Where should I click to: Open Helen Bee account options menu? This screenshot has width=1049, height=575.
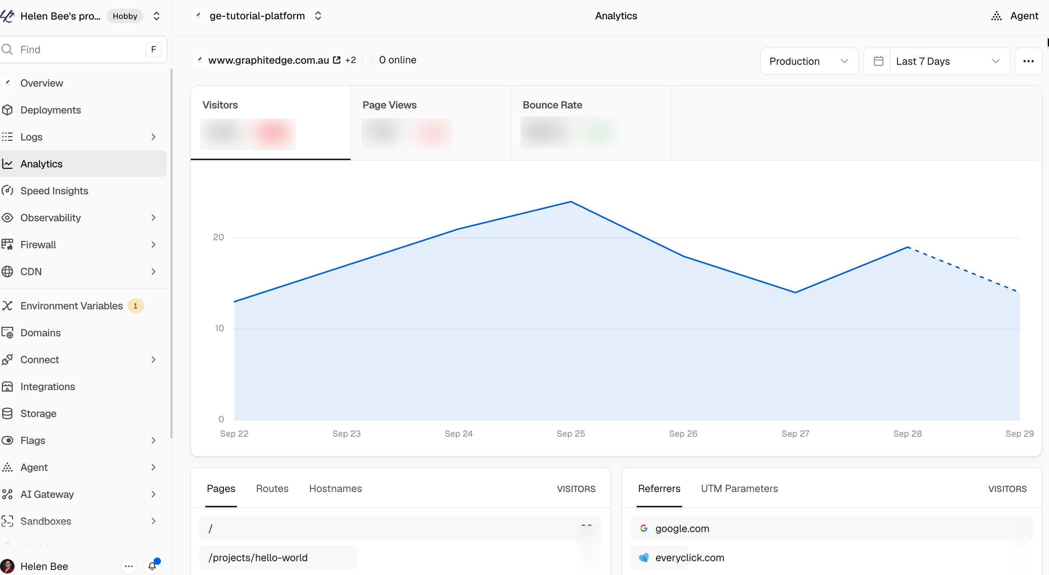pyautogui.click(x=129, y=566)
